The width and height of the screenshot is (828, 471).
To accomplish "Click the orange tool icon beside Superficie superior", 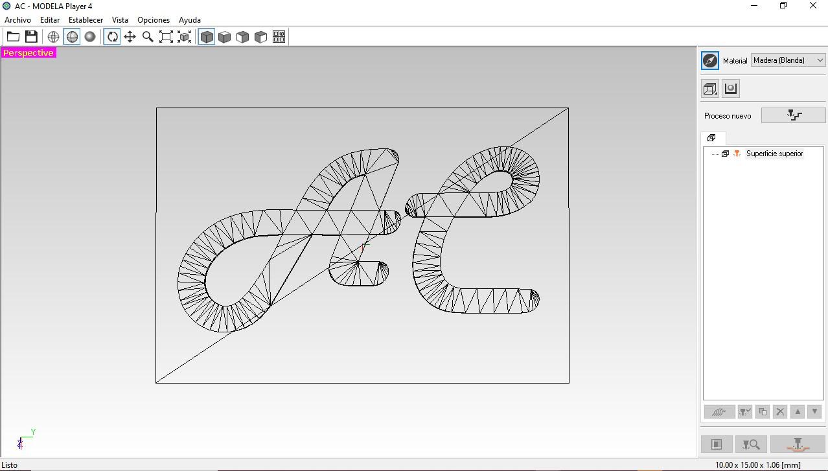I will (x=737, y=154).
